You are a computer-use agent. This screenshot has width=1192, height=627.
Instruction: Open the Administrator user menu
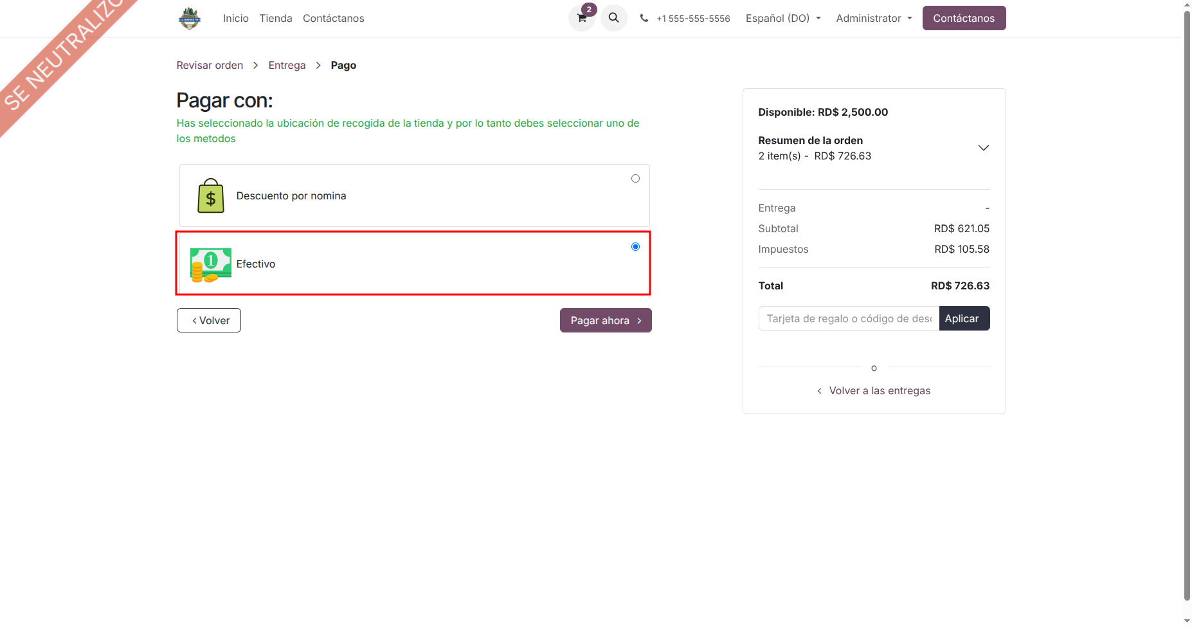click(x=873, y=19)
